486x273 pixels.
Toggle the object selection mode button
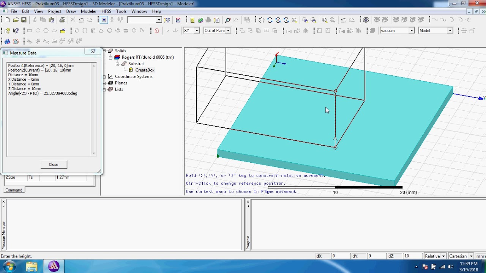click(104, 20)
